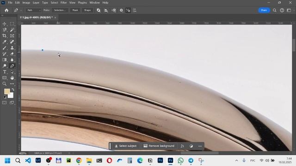Open the Path mode dropdown
The image size is (296, 166).
click(x=33, y=10)
